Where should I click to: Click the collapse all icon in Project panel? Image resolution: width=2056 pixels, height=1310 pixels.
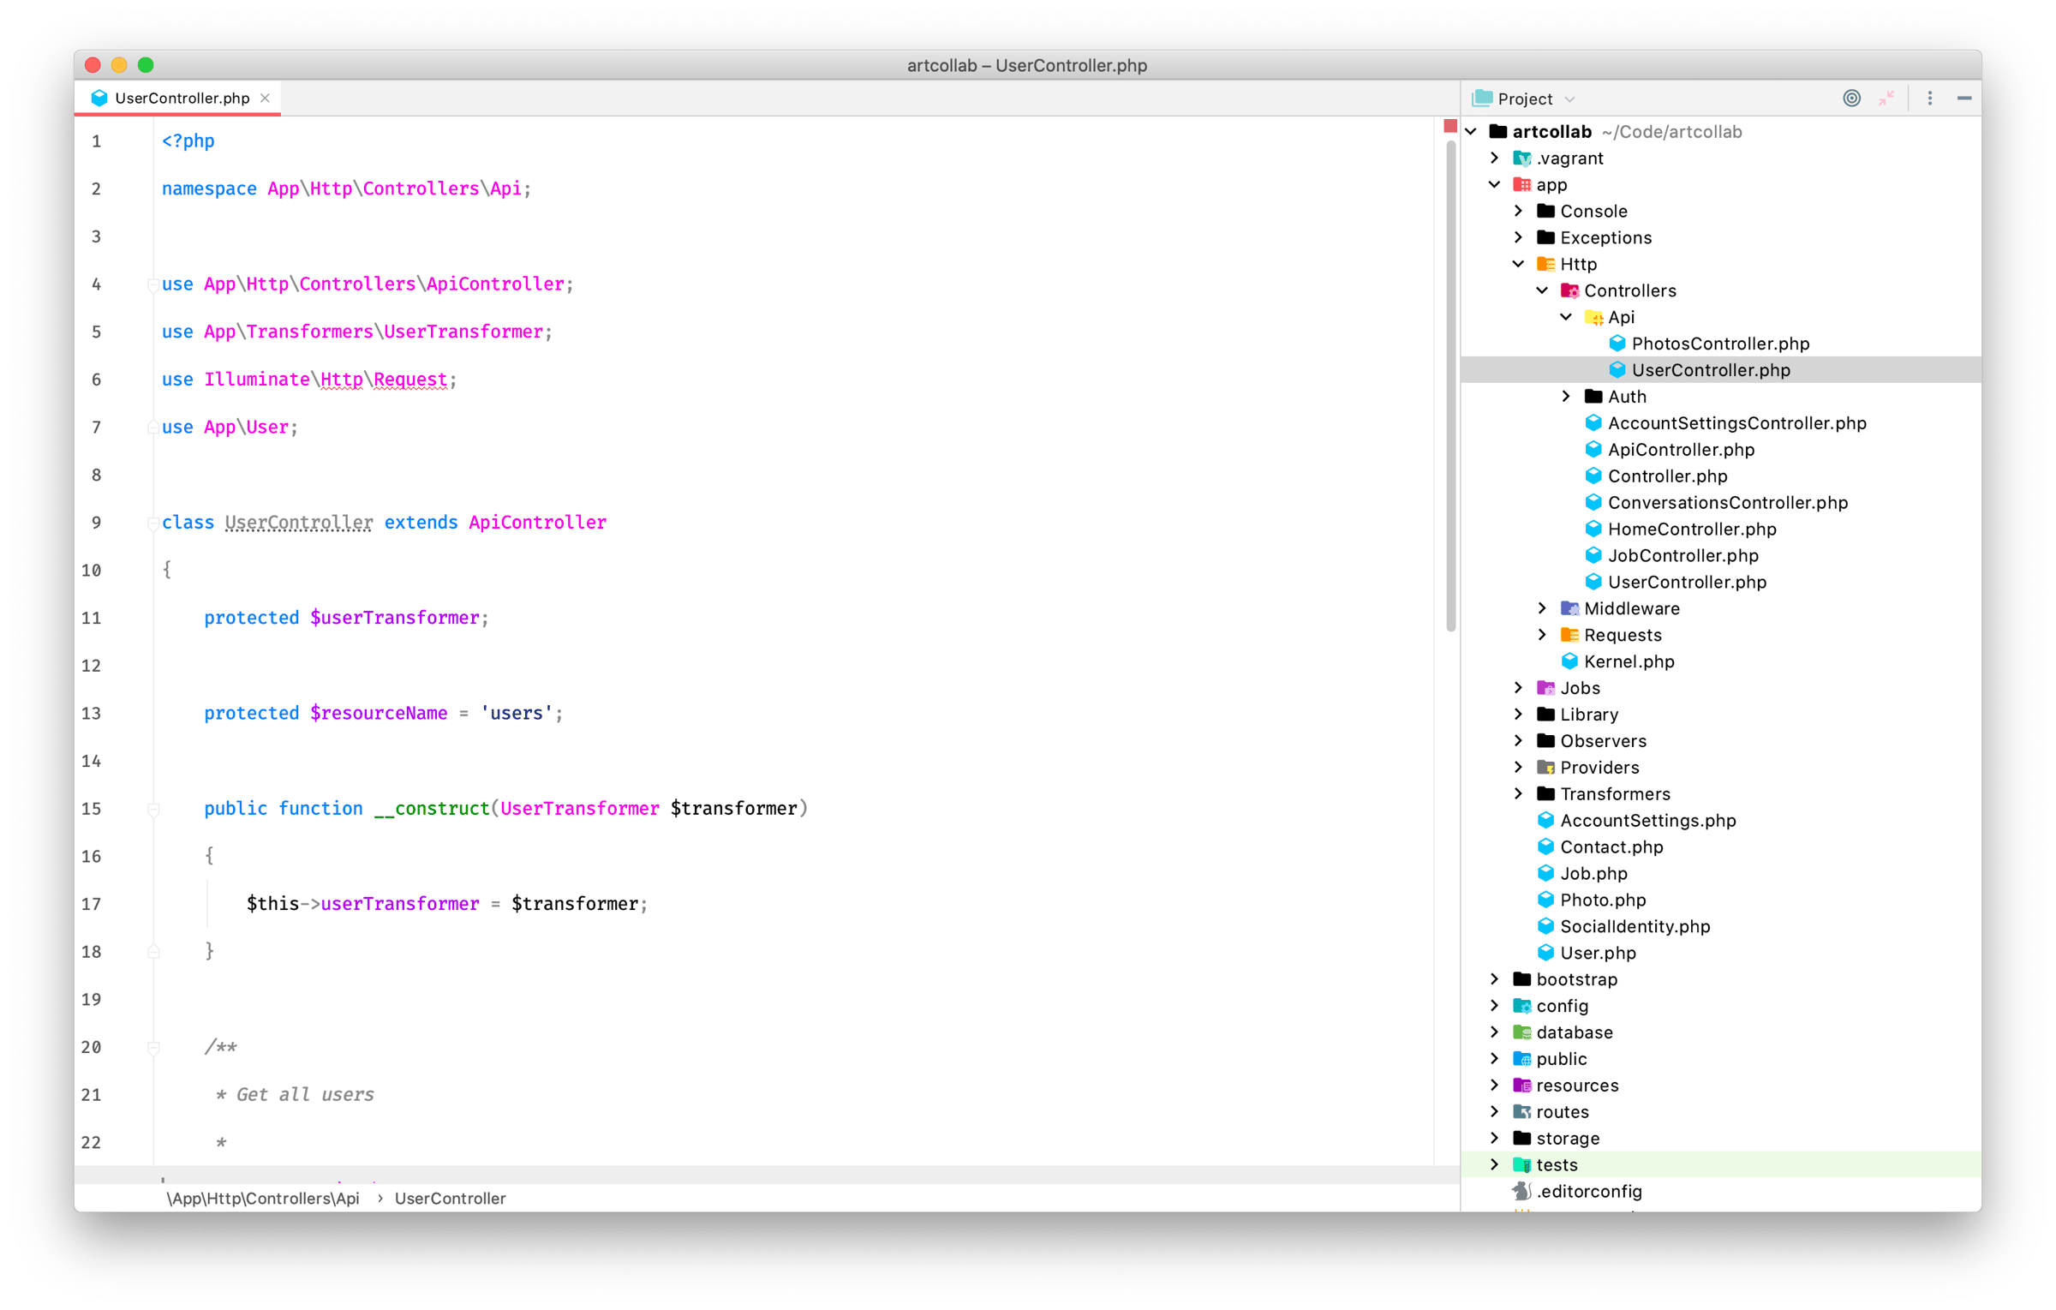point(1886,99)
